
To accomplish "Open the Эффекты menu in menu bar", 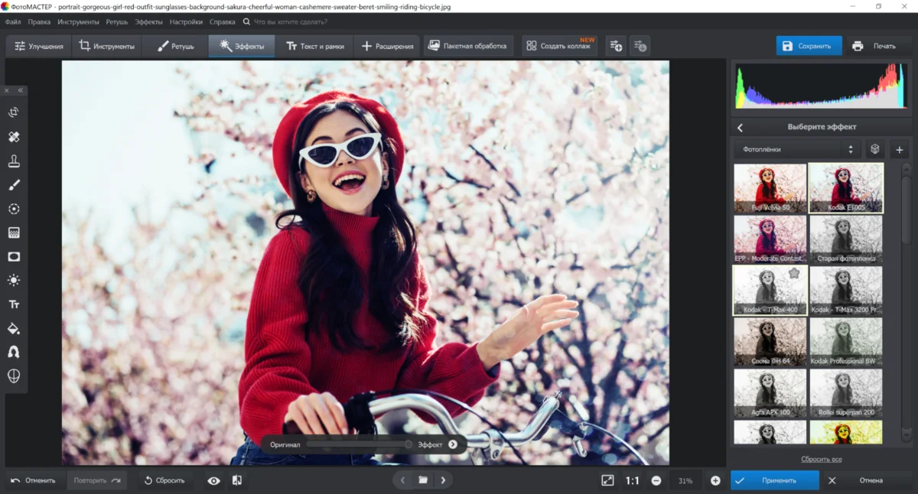I will [148, 22].
